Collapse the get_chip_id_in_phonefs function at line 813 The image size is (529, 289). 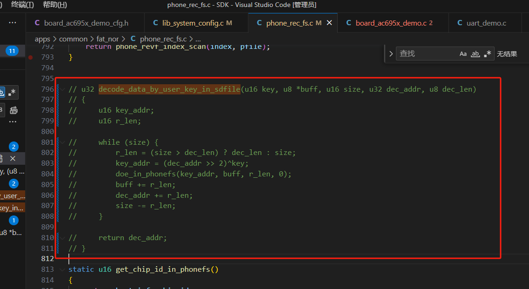pos(63,269)
